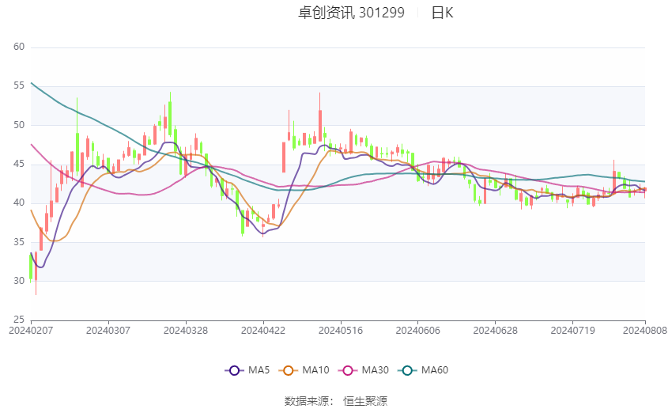Click the y-axis value 55
This screenshot has height=409, width=672.
(19, 85)
